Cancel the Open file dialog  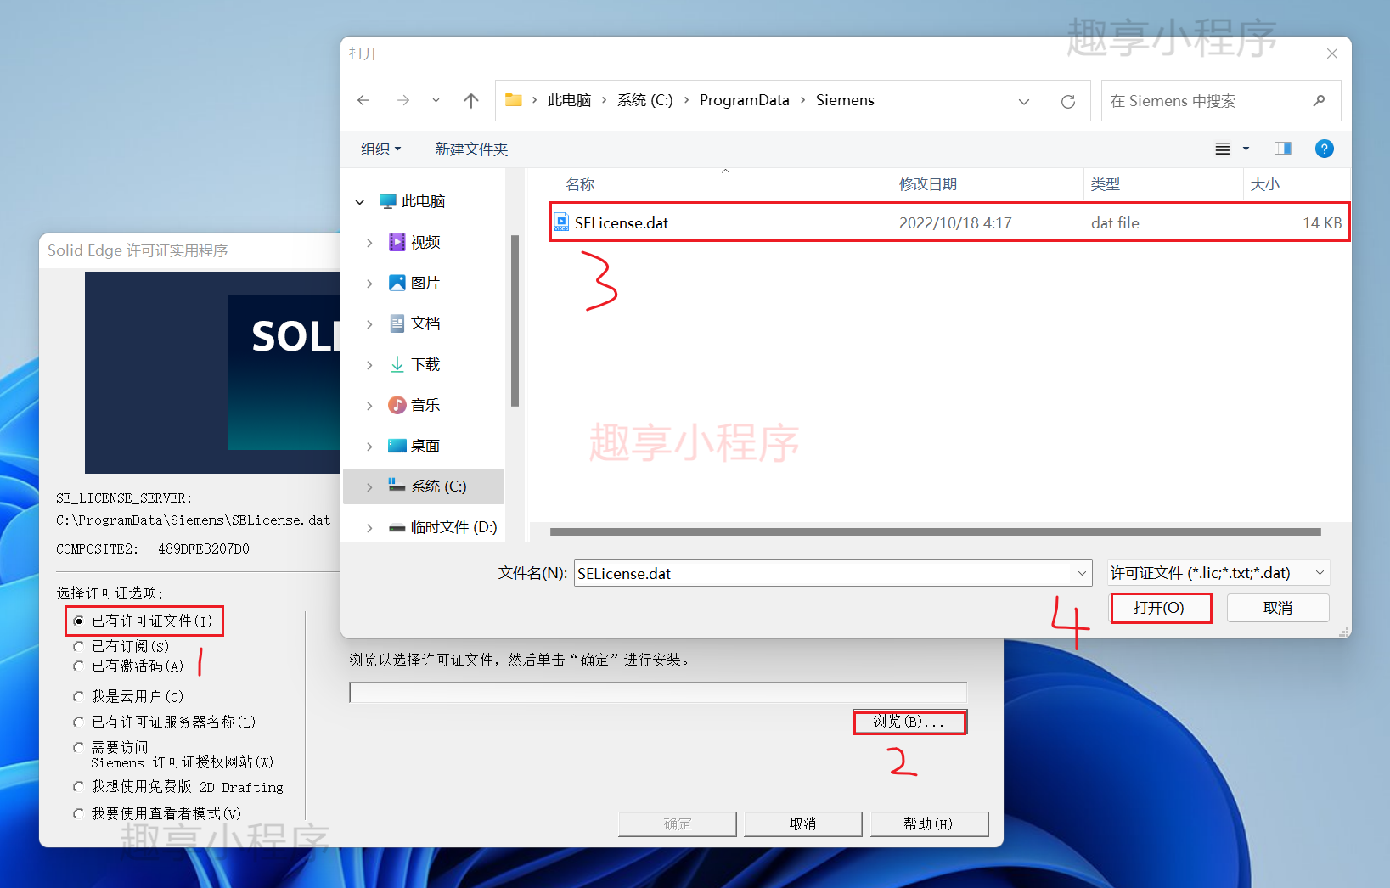(x=1278, y=608)
